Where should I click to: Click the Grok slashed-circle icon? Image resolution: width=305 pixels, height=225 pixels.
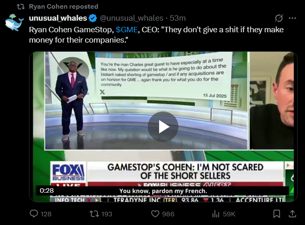point(279,18)
